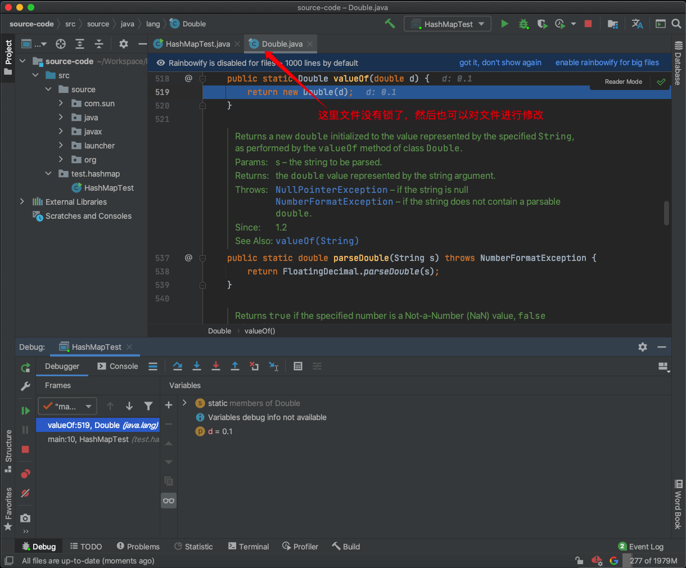Click Run with Coverage shield icon
This screenshot has height=568, width=686.
pyautogui.click(x=542, y=24)
